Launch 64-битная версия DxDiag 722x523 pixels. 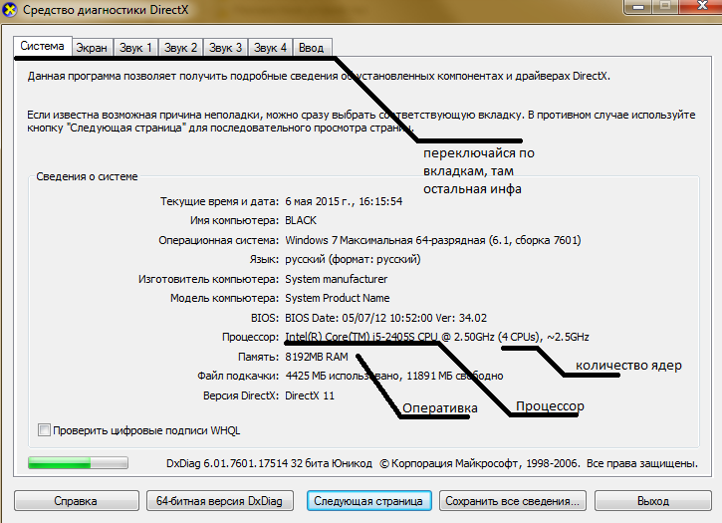(x=220, y=501)
